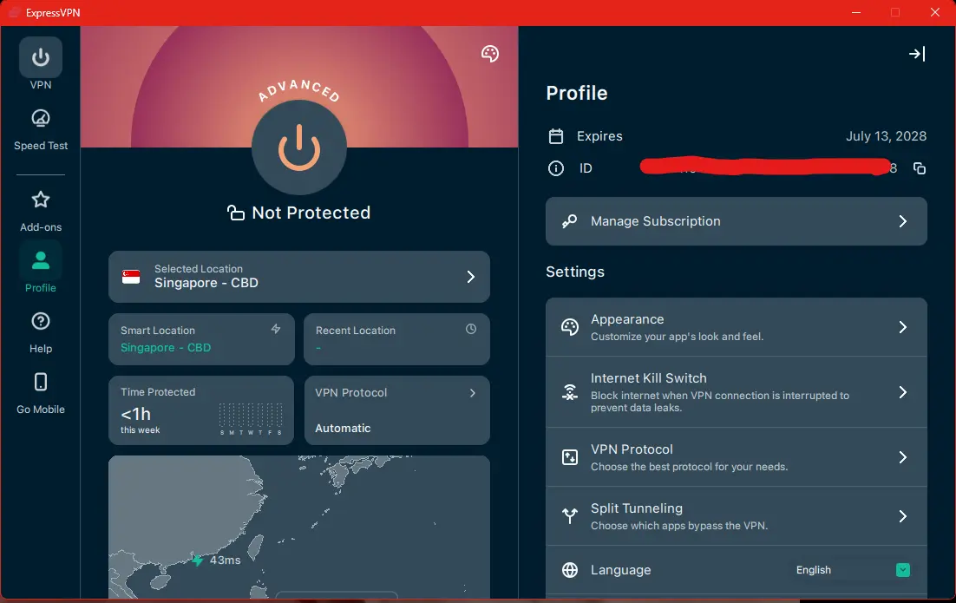Expand Selected Location chevron
This screenshot has height=603, width=956.
click(471, 277)
